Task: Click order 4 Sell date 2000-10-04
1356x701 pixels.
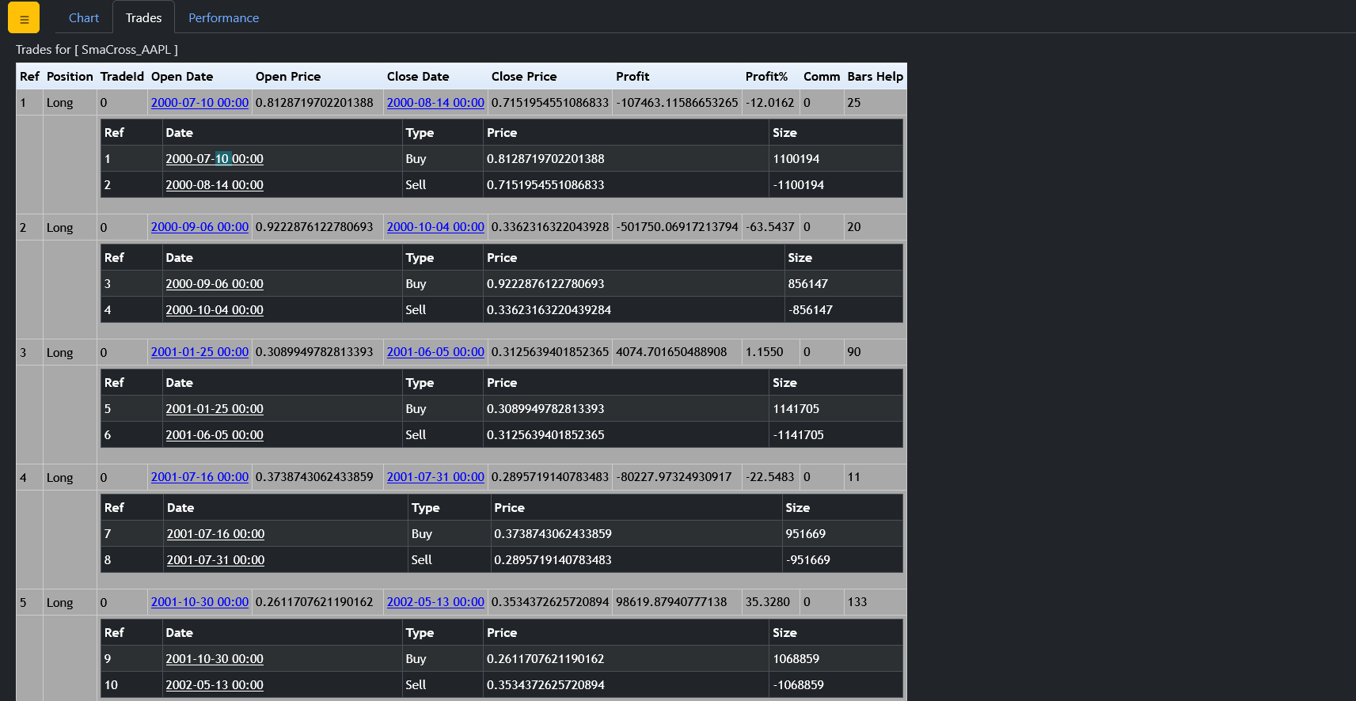Action: point(215,310)
